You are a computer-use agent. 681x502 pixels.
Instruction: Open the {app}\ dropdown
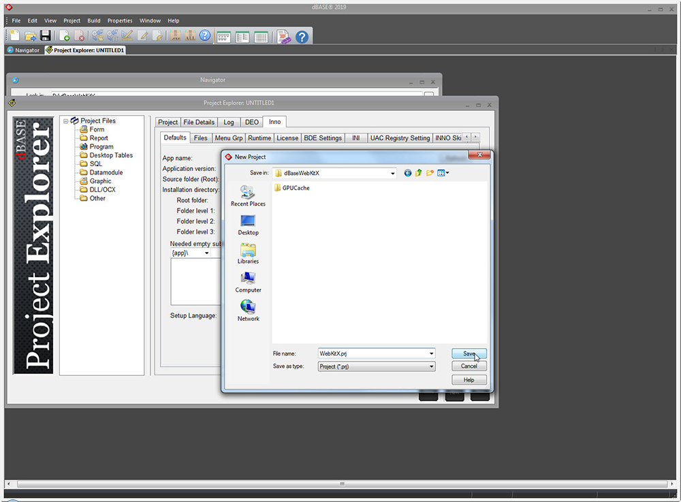pos(207,253)
